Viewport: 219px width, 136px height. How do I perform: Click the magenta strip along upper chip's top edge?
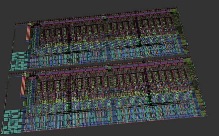[x=100, y=19]
